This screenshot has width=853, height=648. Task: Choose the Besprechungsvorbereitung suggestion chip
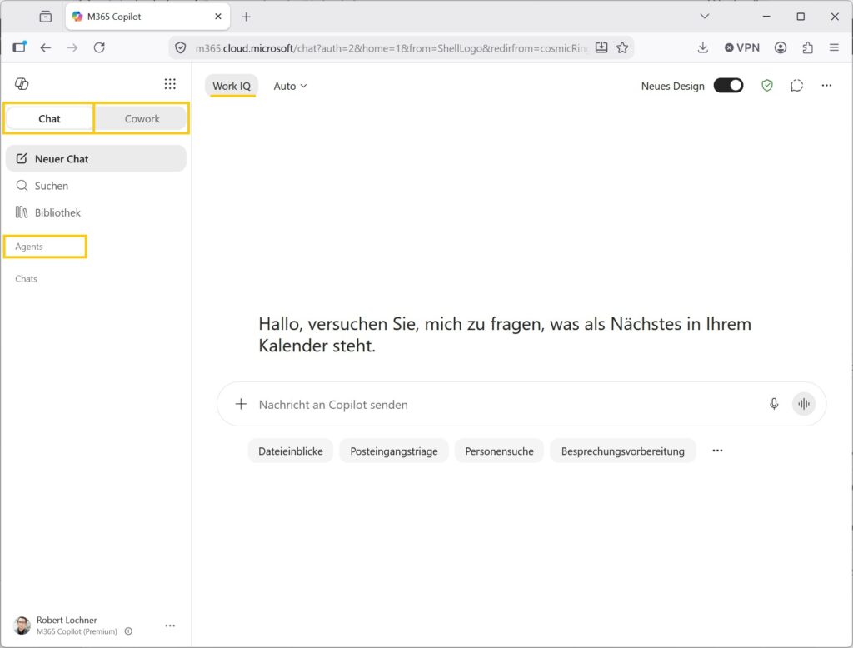point(623,451)
